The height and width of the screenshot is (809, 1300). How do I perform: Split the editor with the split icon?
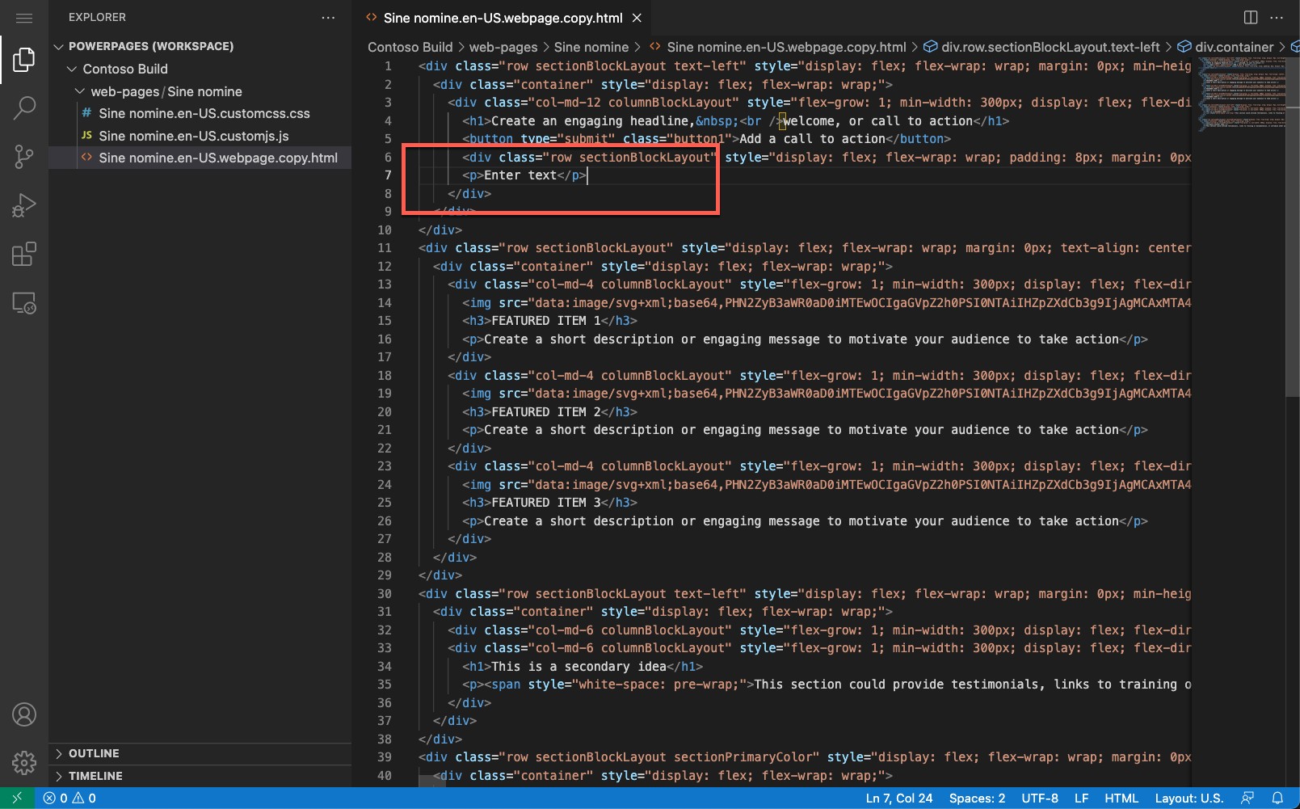tap(1250, 17)
